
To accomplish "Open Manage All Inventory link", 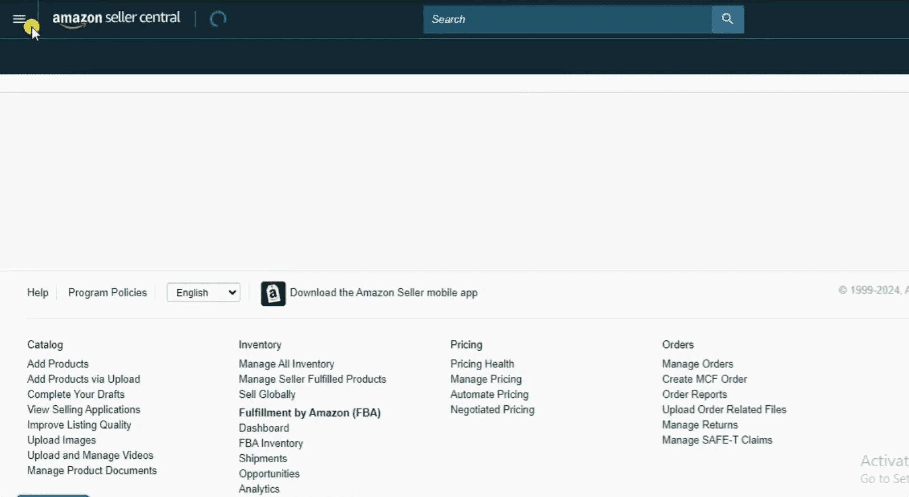I will (286, 364).
